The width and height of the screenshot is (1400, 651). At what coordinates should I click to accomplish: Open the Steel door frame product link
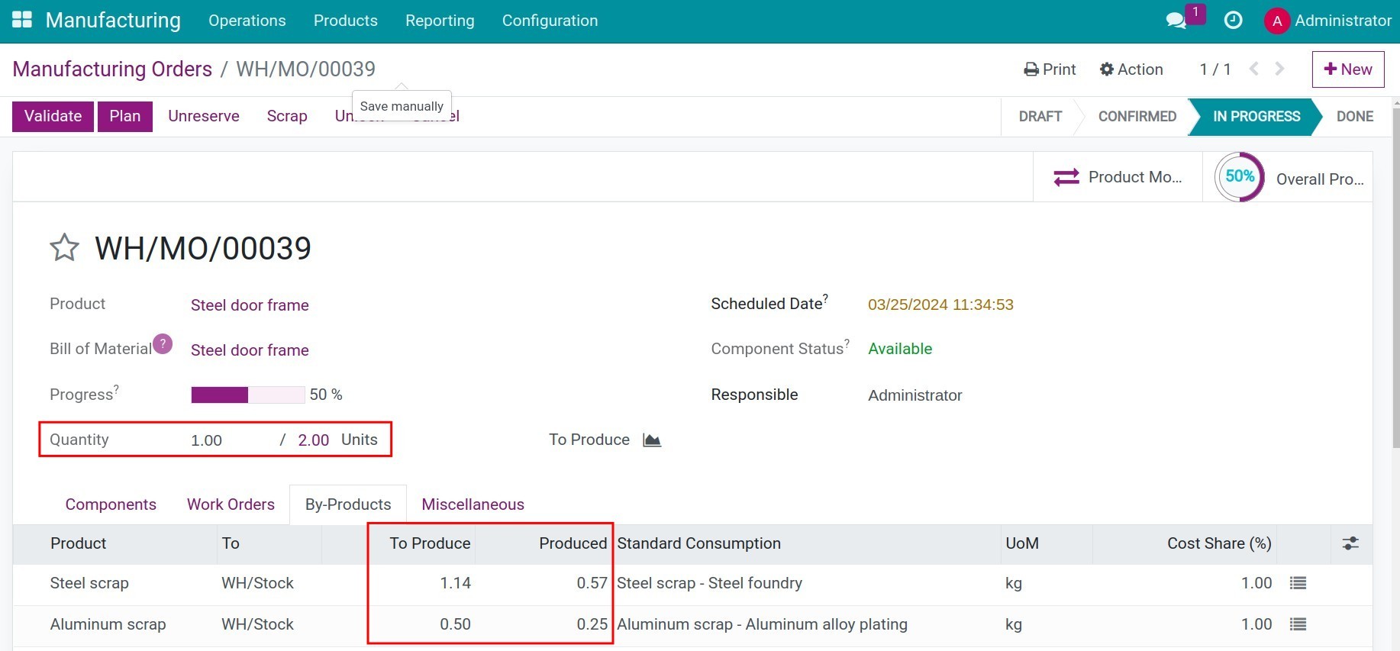(250, 305)
